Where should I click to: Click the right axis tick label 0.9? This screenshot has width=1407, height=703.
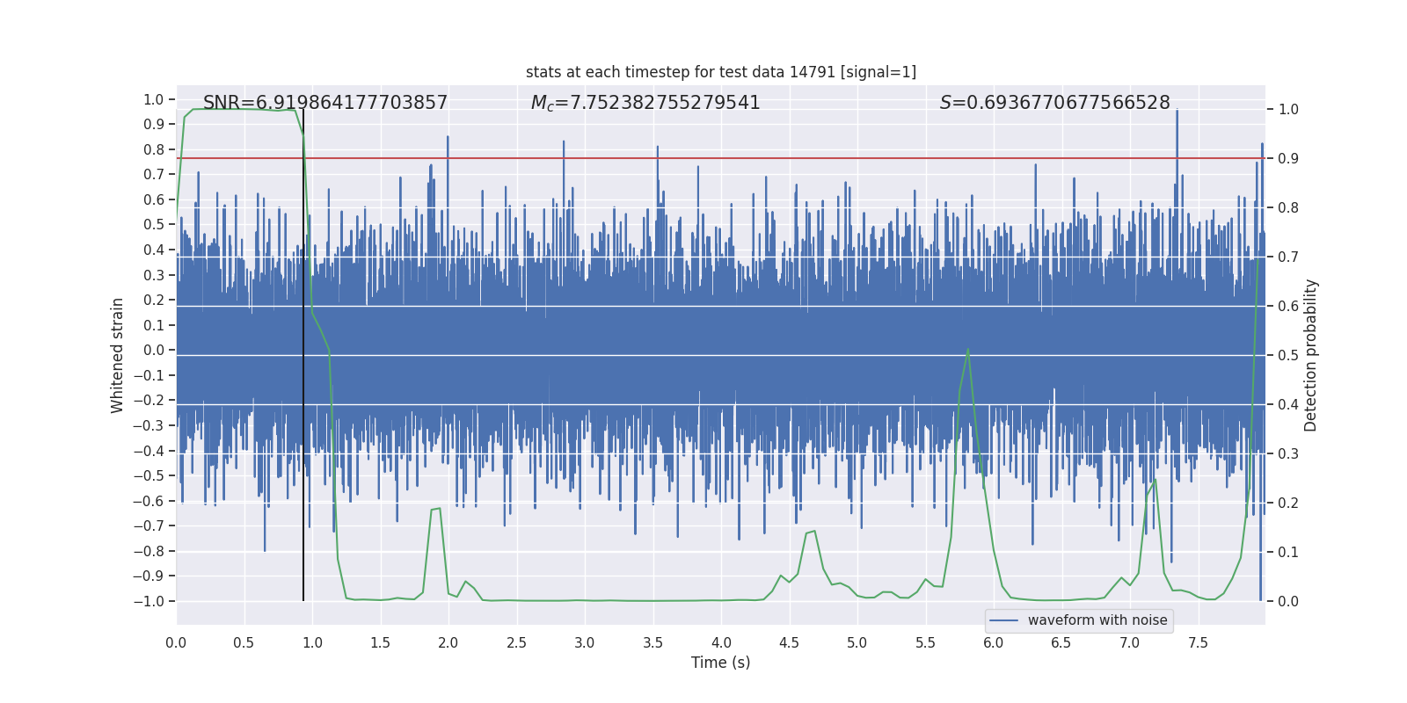pyautogui.click(x=1288, y=159)
